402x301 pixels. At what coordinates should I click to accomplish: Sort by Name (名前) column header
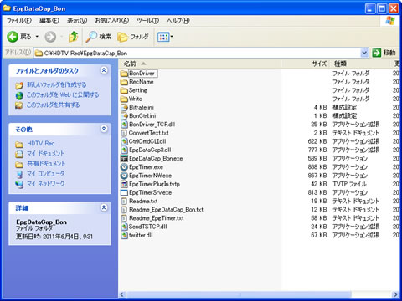(200, 64)
